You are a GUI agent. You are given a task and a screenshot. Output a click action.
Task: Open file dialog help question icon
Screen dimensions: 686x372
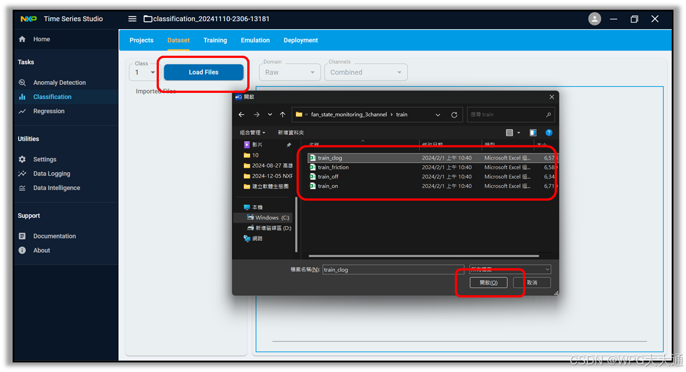tap(548, 132)
